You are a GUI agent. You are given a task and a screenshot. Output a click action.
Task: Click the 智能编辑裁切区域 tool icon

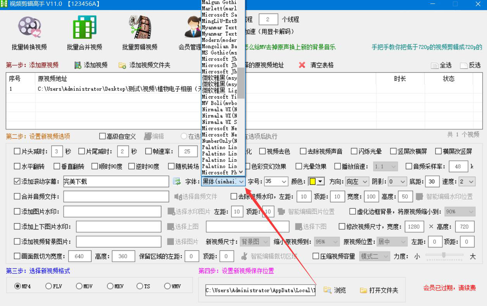[x=244, y=256]
